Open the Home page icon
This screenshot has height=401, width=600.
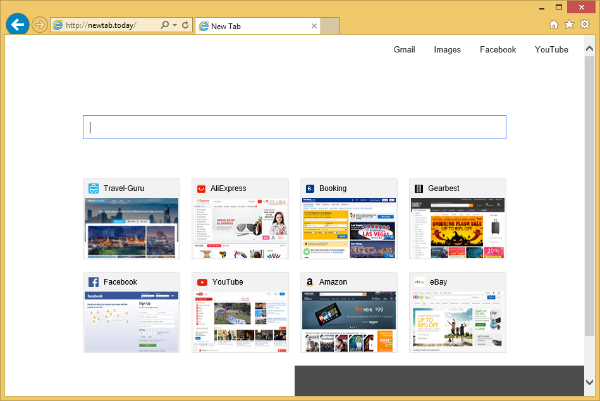point(554,24)
